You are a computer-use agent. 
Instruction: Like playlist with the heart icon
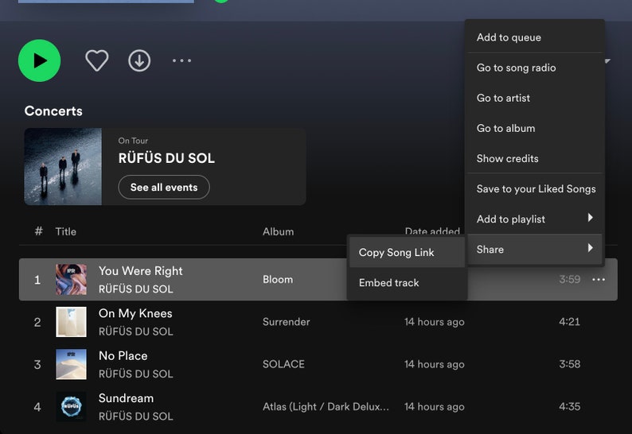(x=97, y=60)
